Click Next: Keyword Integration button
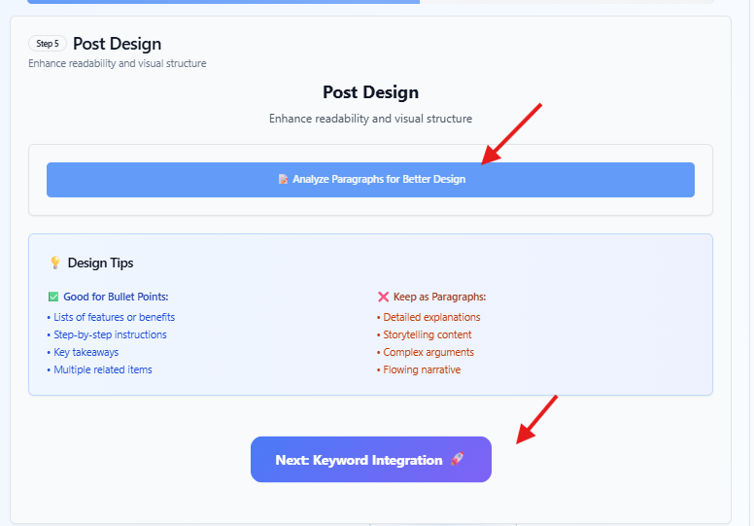This screenshot has height=526, width=754. [371, 459]
